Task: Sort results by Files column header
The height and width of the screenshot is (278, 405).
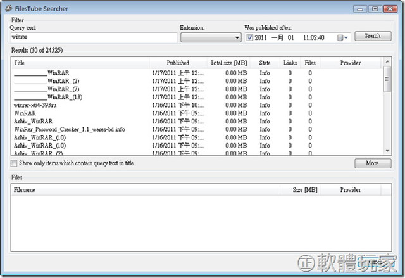Action: pyautogui.click(x=310, y=63)
